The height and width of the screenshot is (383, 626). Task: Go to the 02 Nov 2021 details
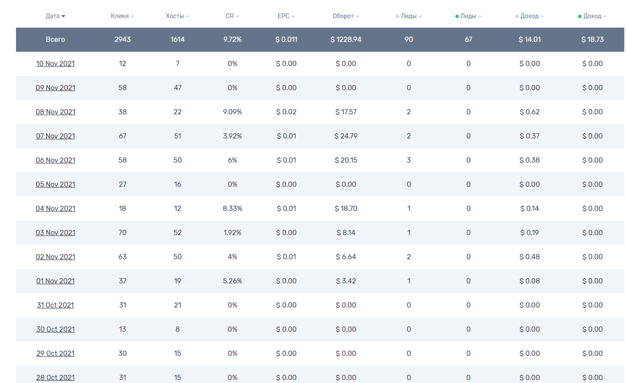55,257
